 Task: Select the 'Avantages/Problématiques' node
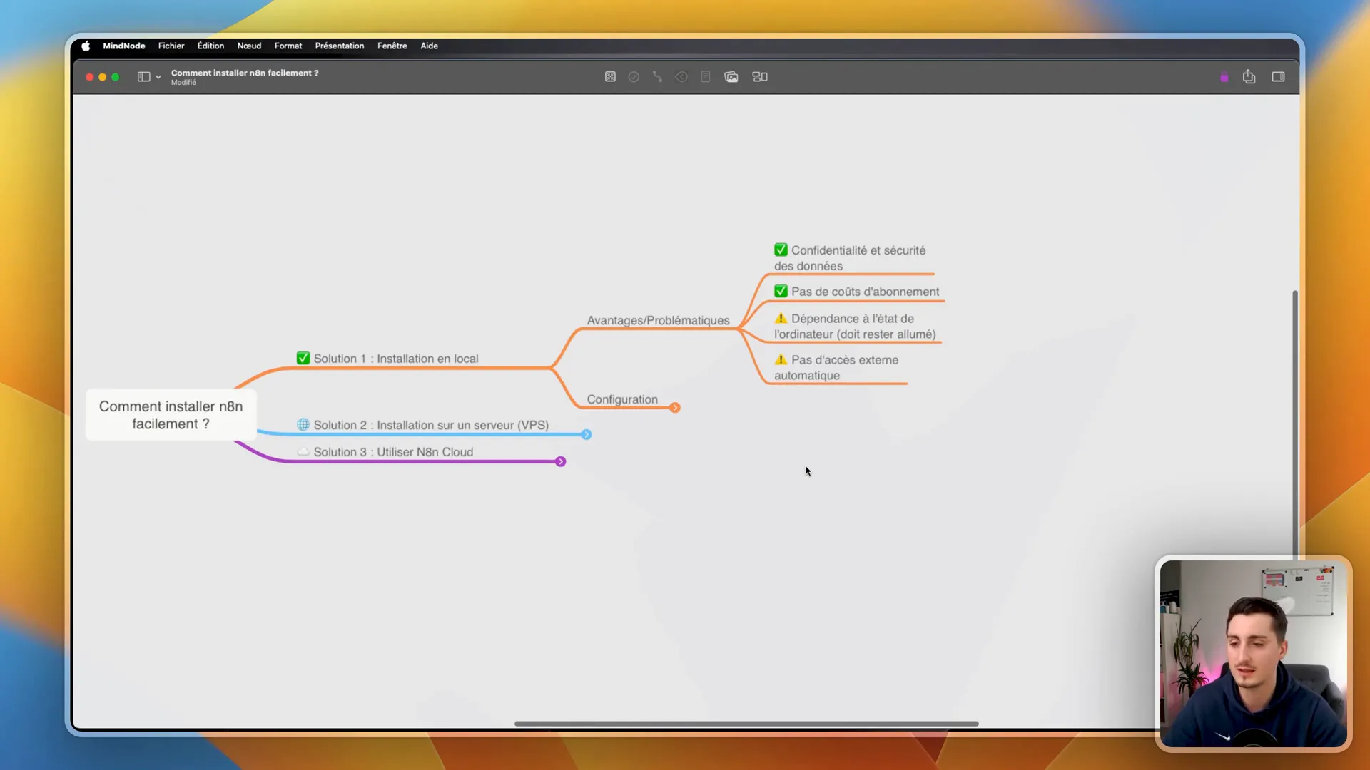(x=658, y=320)
